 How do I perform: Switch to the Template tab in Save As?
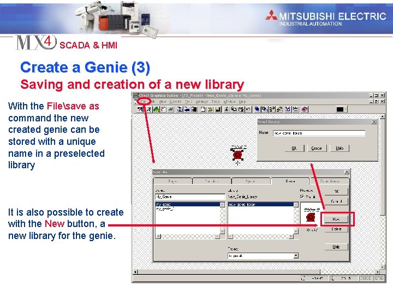(x=212, y=181)
